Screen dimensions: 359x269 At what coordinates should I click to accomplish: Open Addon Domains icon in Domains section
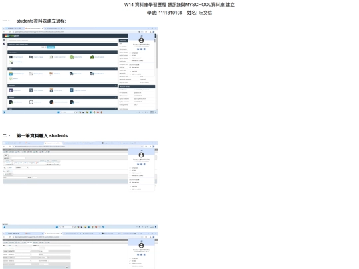pos(11,102)
